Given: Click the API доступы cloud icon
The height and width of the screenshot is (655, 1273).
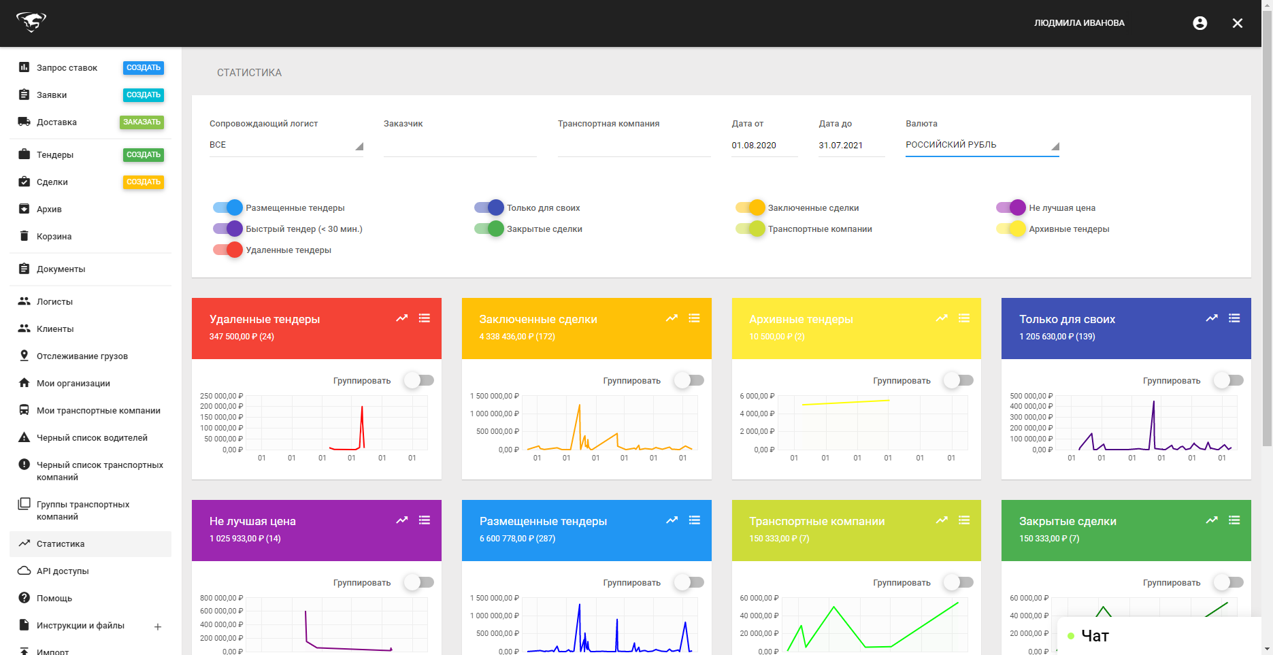Looking at the screenshot, I should coord(24,571).
